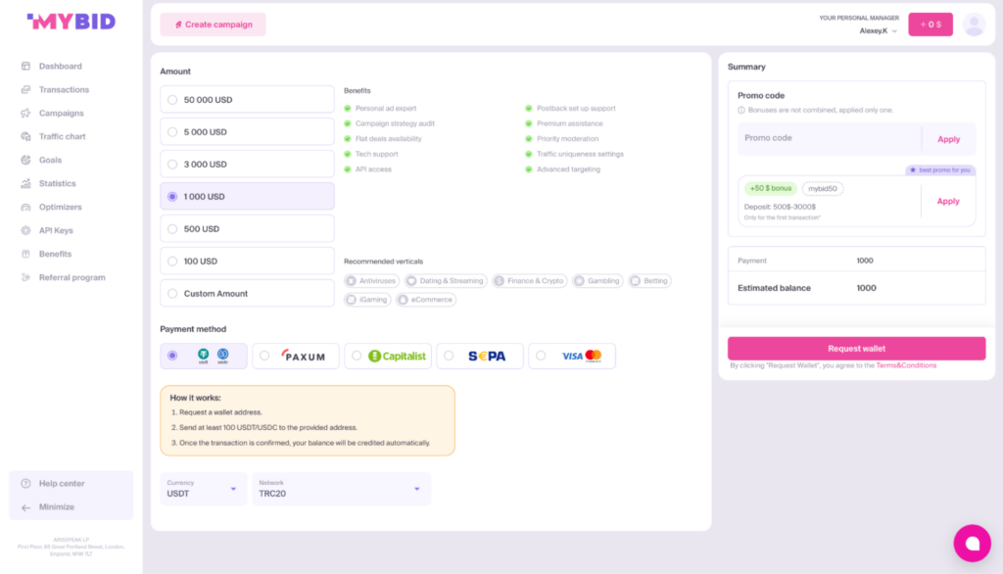Open Statistics via its bar chart icon
This screenshot has height=574, width=1003.
click(25, 183)
